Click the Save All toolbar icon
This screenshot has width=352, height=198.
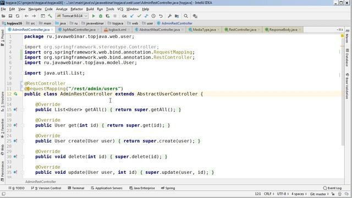coord(10,16)
